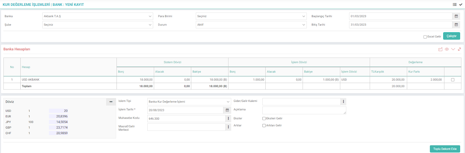This screenshot has height=153, width=465.
Task: Click the İşlem Dövizi cell showing USD
Action: [355, 80]
